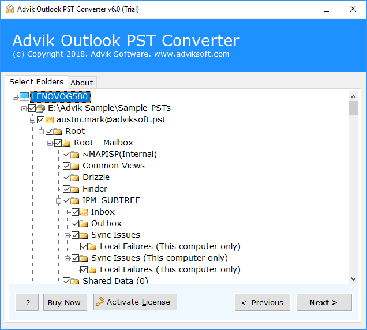The width and height of the screenshot is (367, 330).
Task: Click the Outbox folder icon
Action: coord(84,223)
